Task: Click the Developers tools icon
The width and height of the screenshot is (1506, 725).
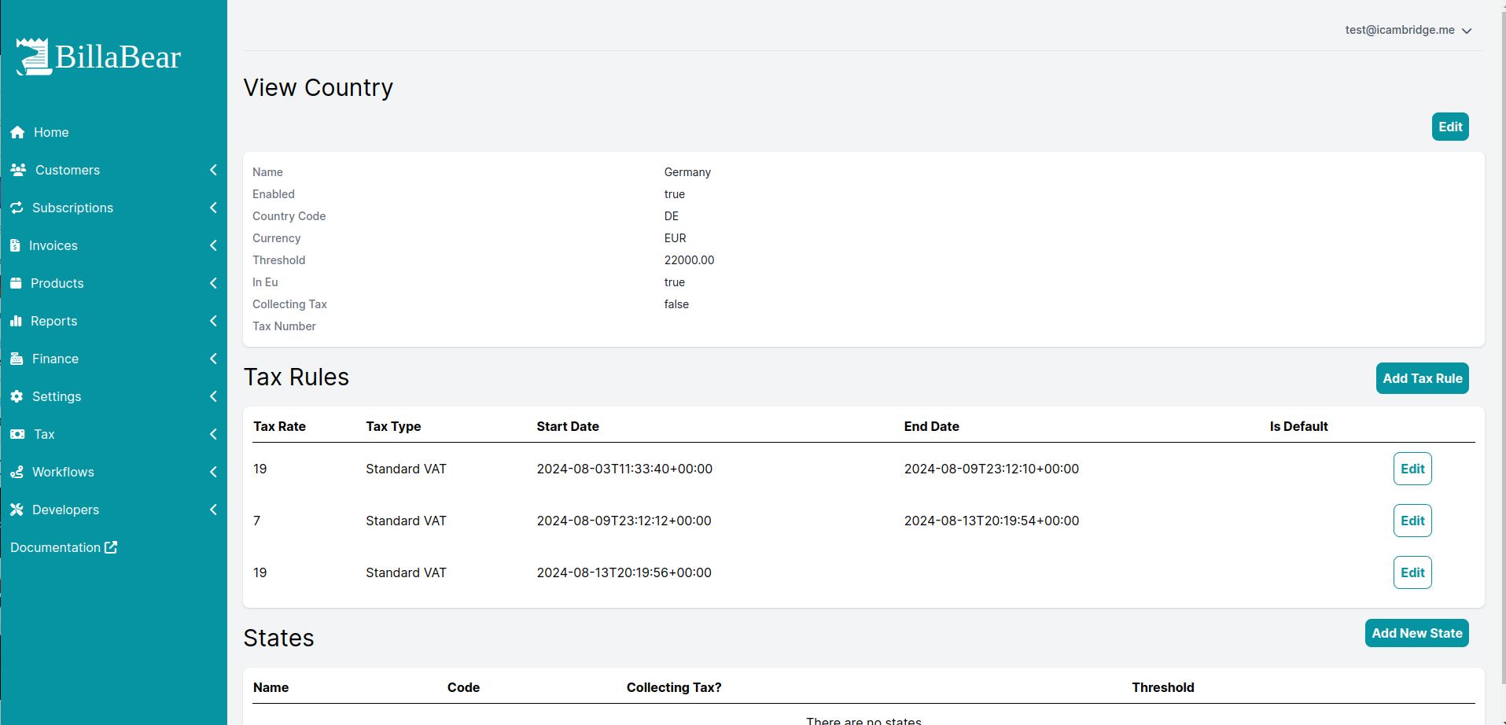Action: (x=17, y=510)
